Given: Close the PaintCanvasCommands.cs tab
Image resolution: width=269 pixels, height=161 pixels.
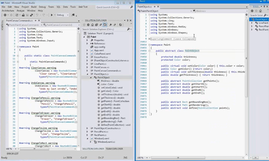Looking at the screenshot, I should pos(39,20).
